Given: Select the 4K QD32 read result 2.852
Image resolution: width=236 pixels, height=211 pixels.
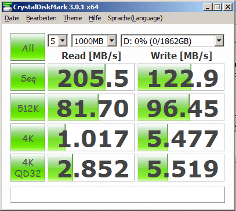Looking at the screenshot, I should coord(91,168).
